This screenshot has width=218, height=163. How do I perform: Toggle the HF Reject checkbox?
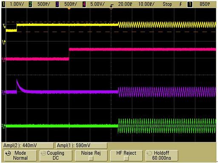click(x=126, y=158)
